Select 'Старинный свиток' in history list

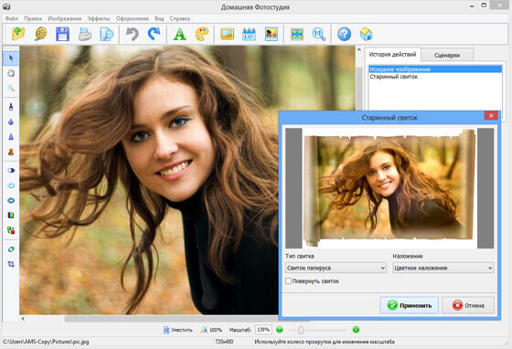435,77
